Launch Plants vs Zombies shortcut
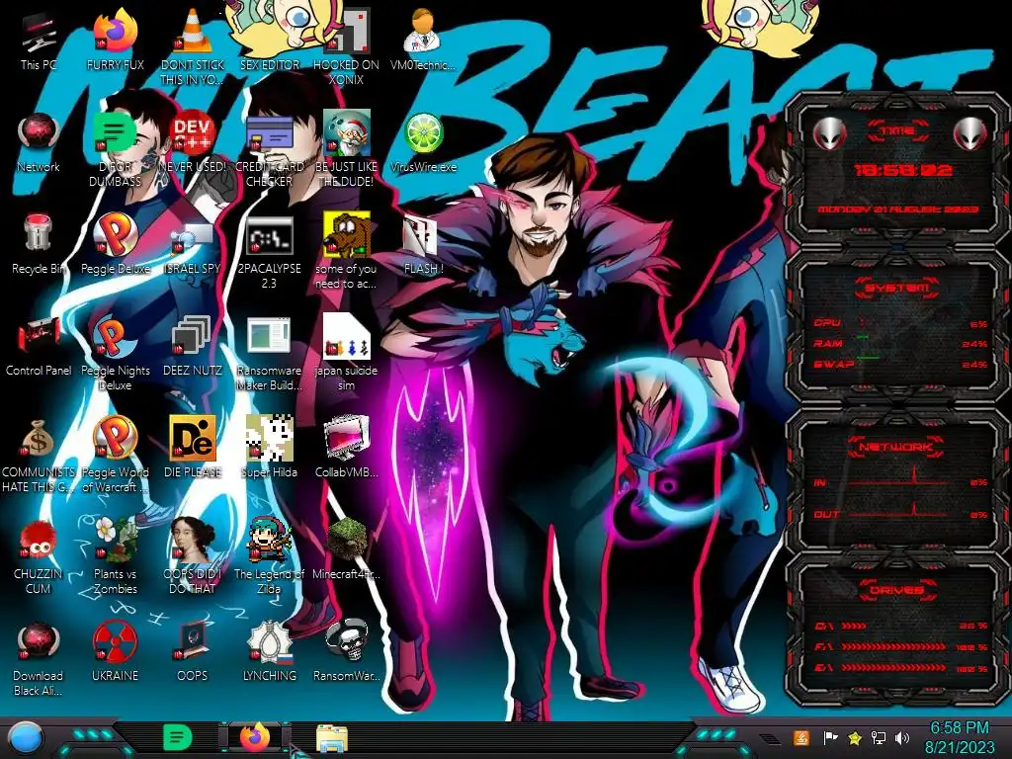The height and width of the screenshot is (759, 1012). pyautogui.click(x=115, y=555)
